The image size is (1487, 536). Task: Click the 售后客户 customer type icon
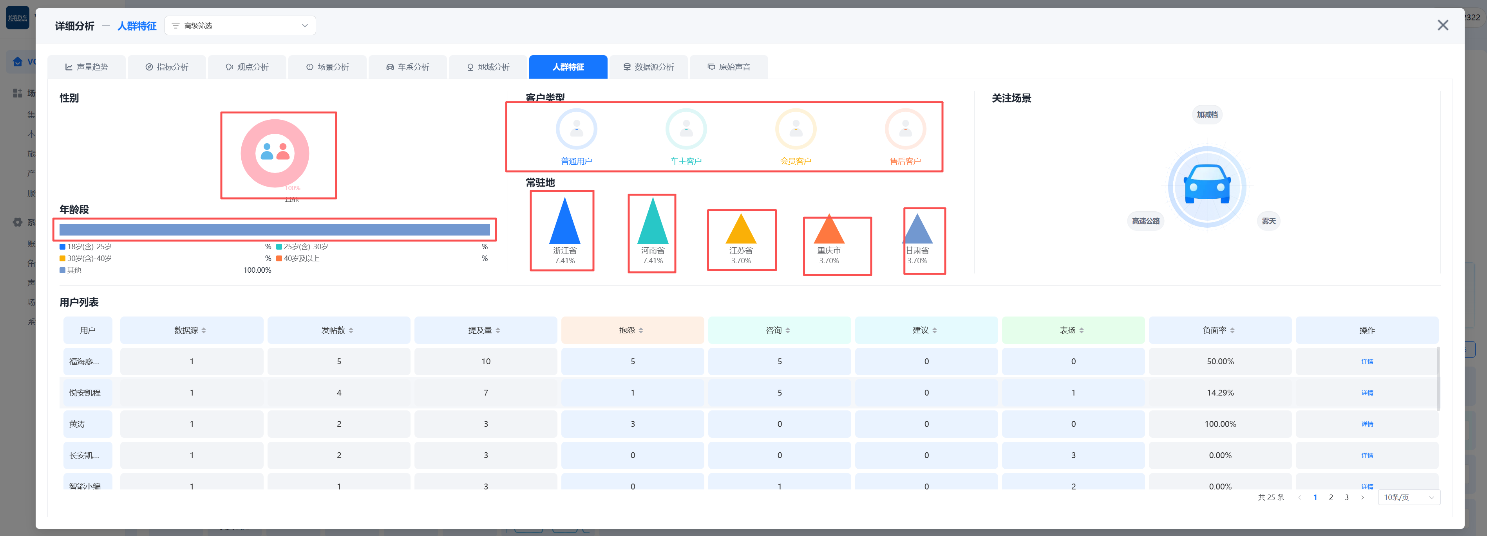(x=905, y=130)
